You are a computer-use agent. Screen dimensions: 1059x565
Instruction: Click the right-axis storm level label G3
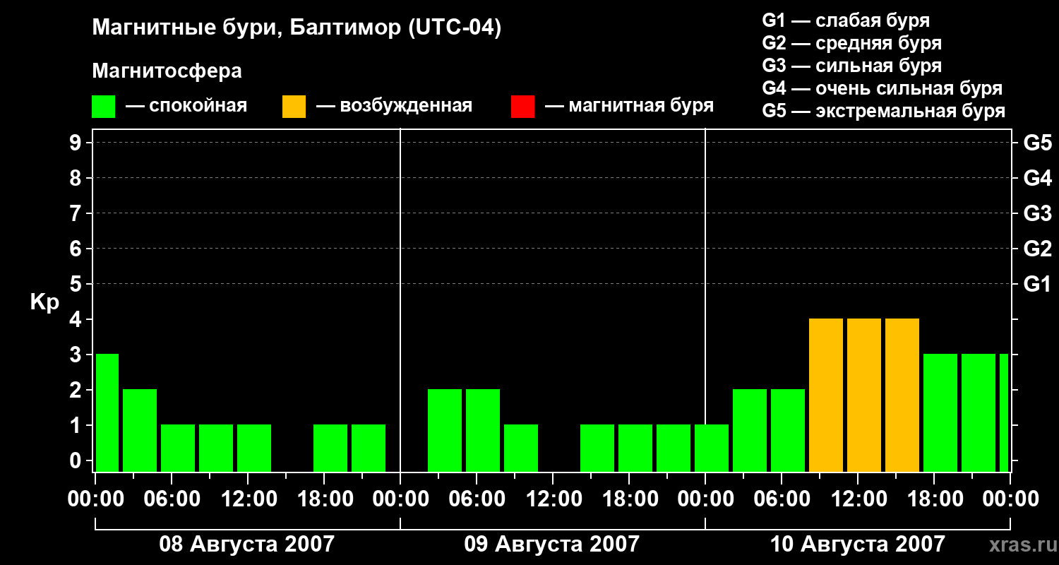1037,213
